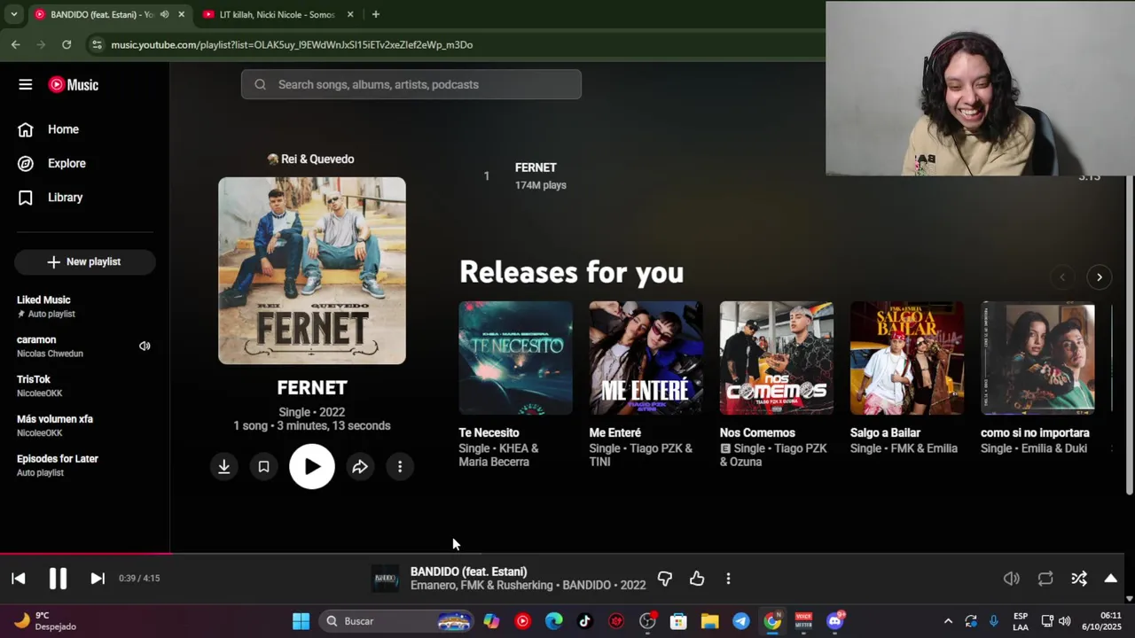
Task: Open Liked Music playlist
Action: [x=84, y=307]
